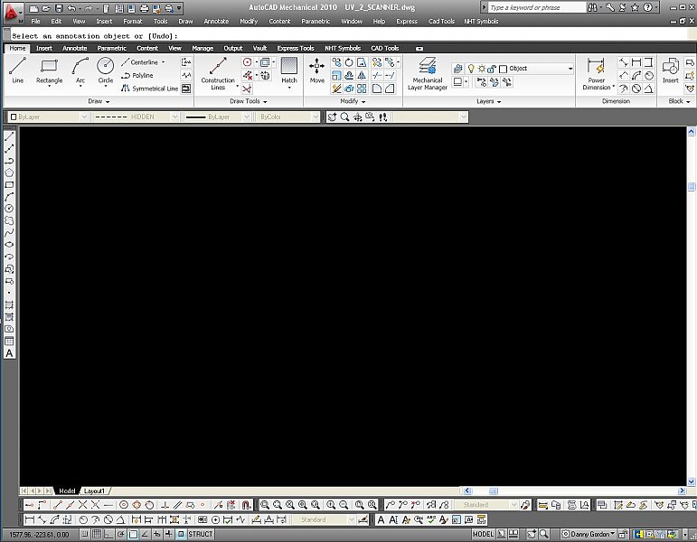Viewport: 697px width, 542px height.
Task: Click the horizontal scrollbar right arrow
Action: click(x=682, y=491)
